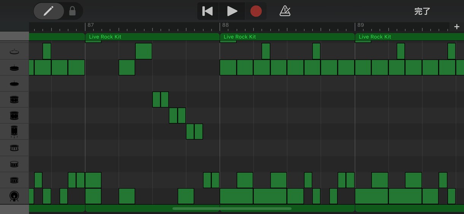This screenshot has height=214, width=464.
Task: Toggle the metronome icon
Action: coord(285,11)
